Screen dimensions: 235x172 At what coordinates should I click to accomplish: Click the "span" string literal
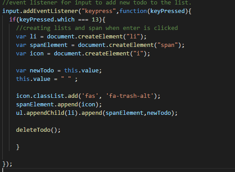[x=167, y=45]
